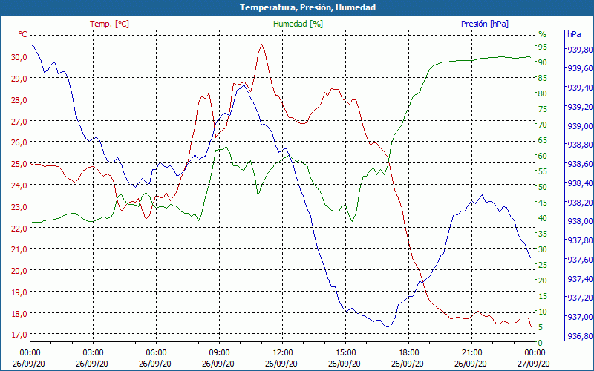Screen dimensions: 594x371
Task: Click the 937,20 pressure axis value
Action: pyautogui.click(x=580, y=298)
